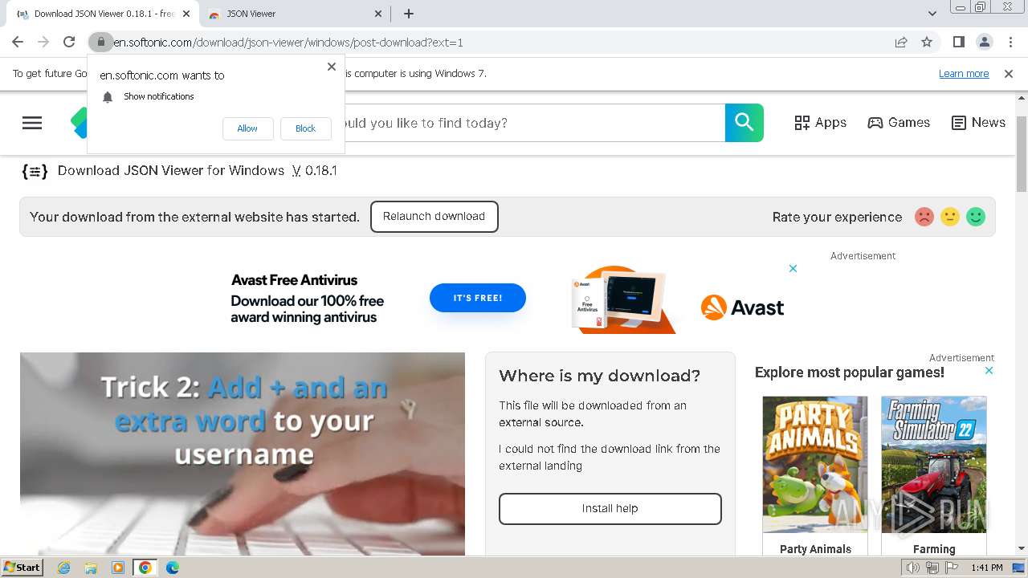Click the address bar URL

[x=288, y=43]
